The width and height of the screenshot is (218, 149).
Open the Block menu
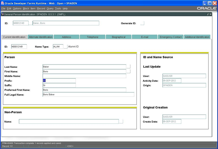(26, 9)
